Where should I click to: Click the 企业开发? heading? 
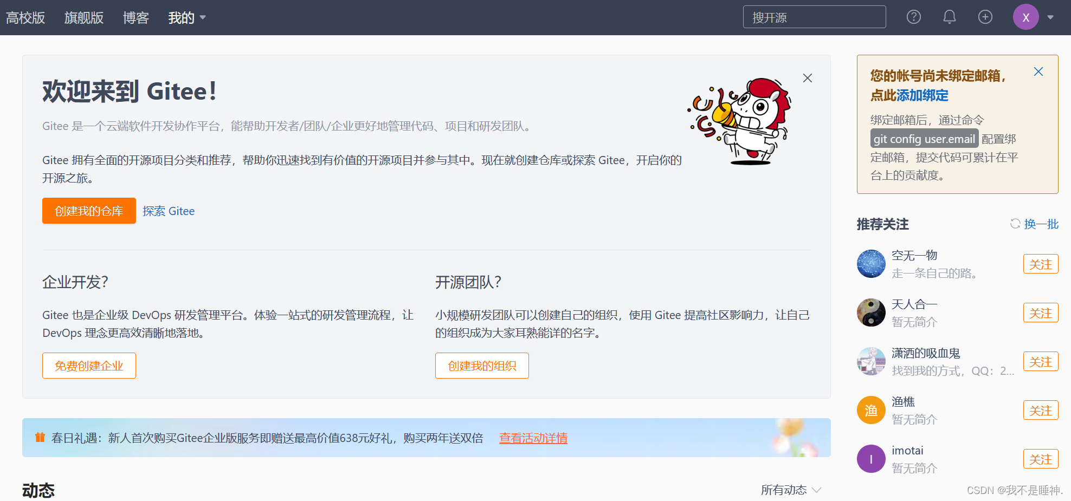pyautogui.click(x=75, y=282)
